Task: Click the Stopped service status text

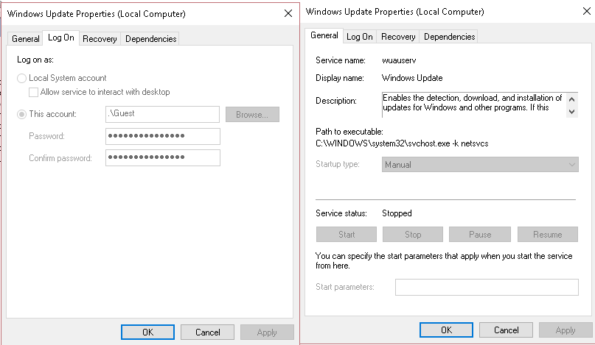Action: click(397, 213)
